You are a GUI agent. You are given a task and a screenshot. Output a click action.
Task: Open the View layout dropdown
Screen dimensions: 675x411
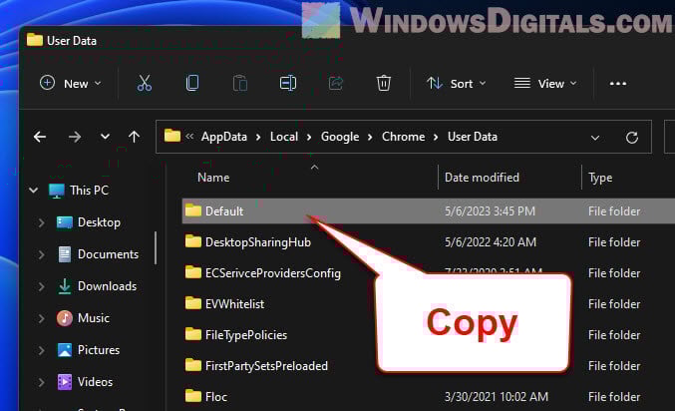click(x=545, y=83)
